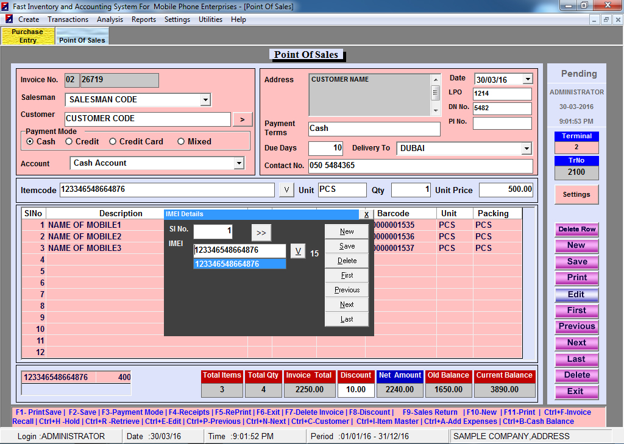This screenshot has width=624, height=444.
Task: Open the Date picker dropdown
Action: [x=527, y=79]
